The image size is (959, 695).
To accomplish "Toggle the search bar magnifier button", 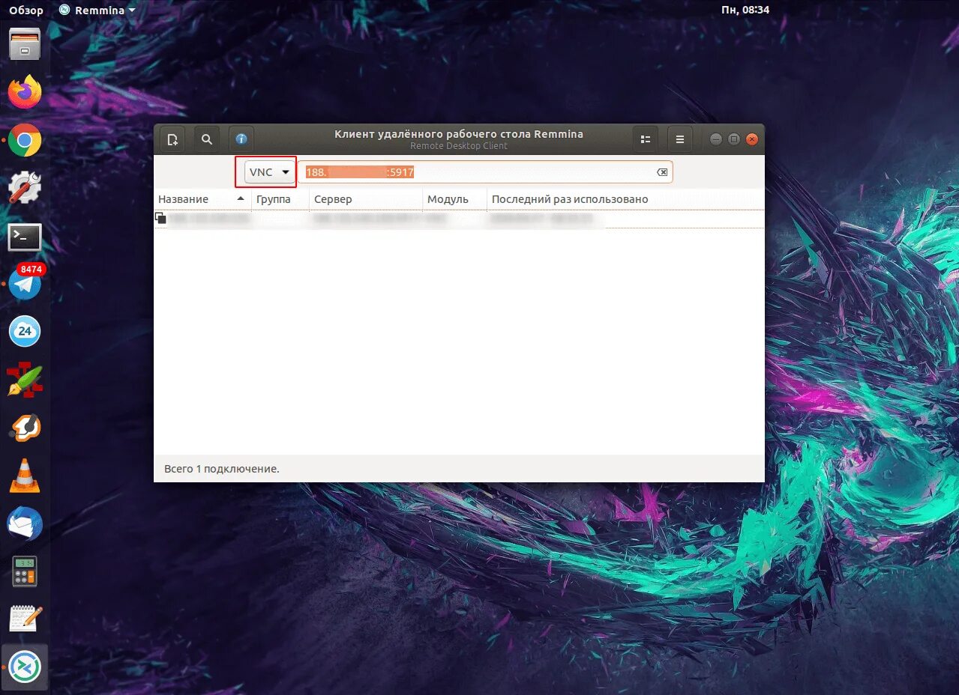I will point(207,139).
